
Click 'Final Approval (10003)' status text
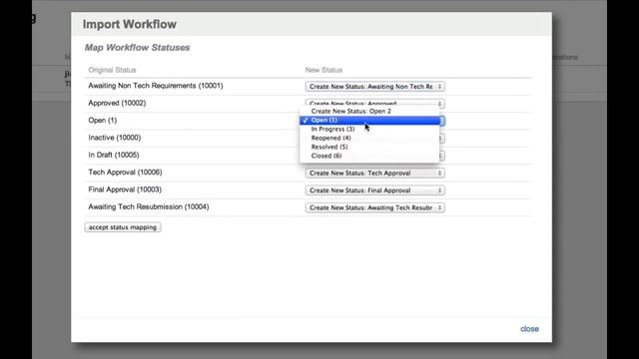point(125,189)
